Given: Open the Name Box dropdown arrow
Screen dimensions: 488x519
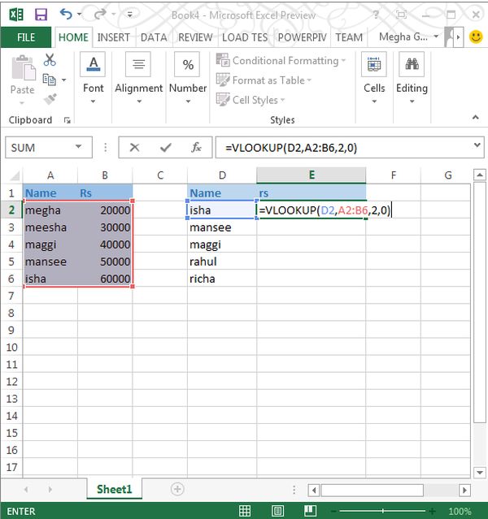Looking at the screenshot, I should 79,147.
